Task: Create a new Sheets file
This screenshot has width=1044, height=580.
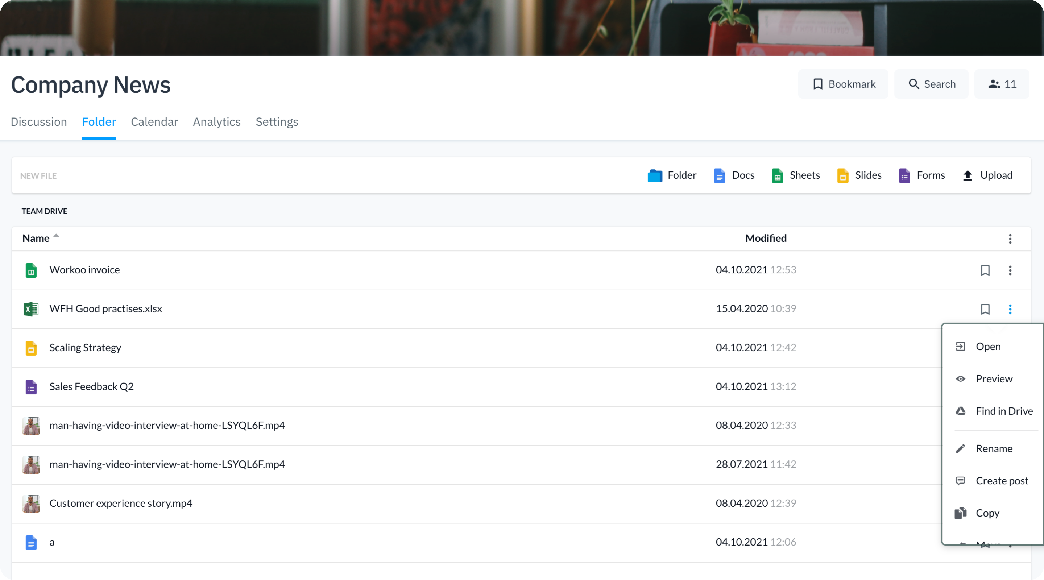Action: coord(795,175)
